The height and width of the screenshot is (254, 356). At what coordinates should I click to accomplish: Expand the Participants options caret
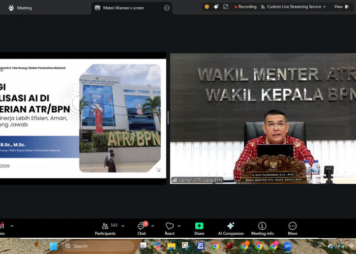123,226
